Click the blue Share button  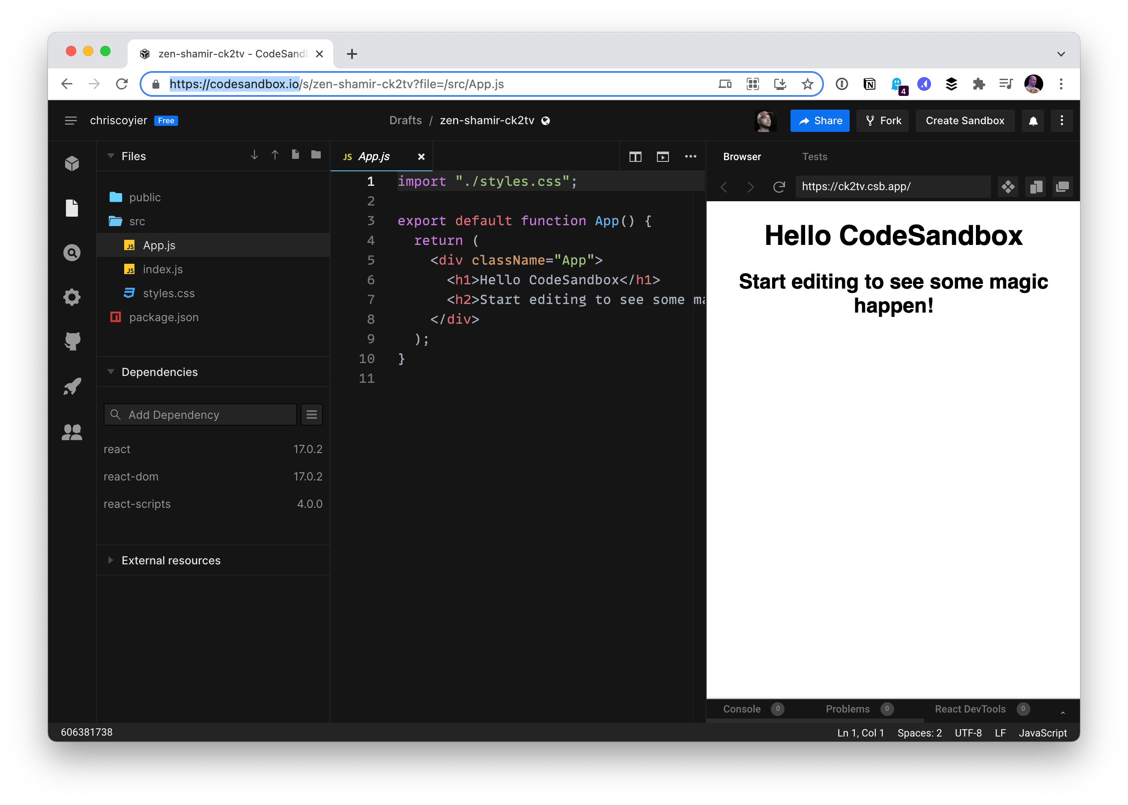(820, 121)
